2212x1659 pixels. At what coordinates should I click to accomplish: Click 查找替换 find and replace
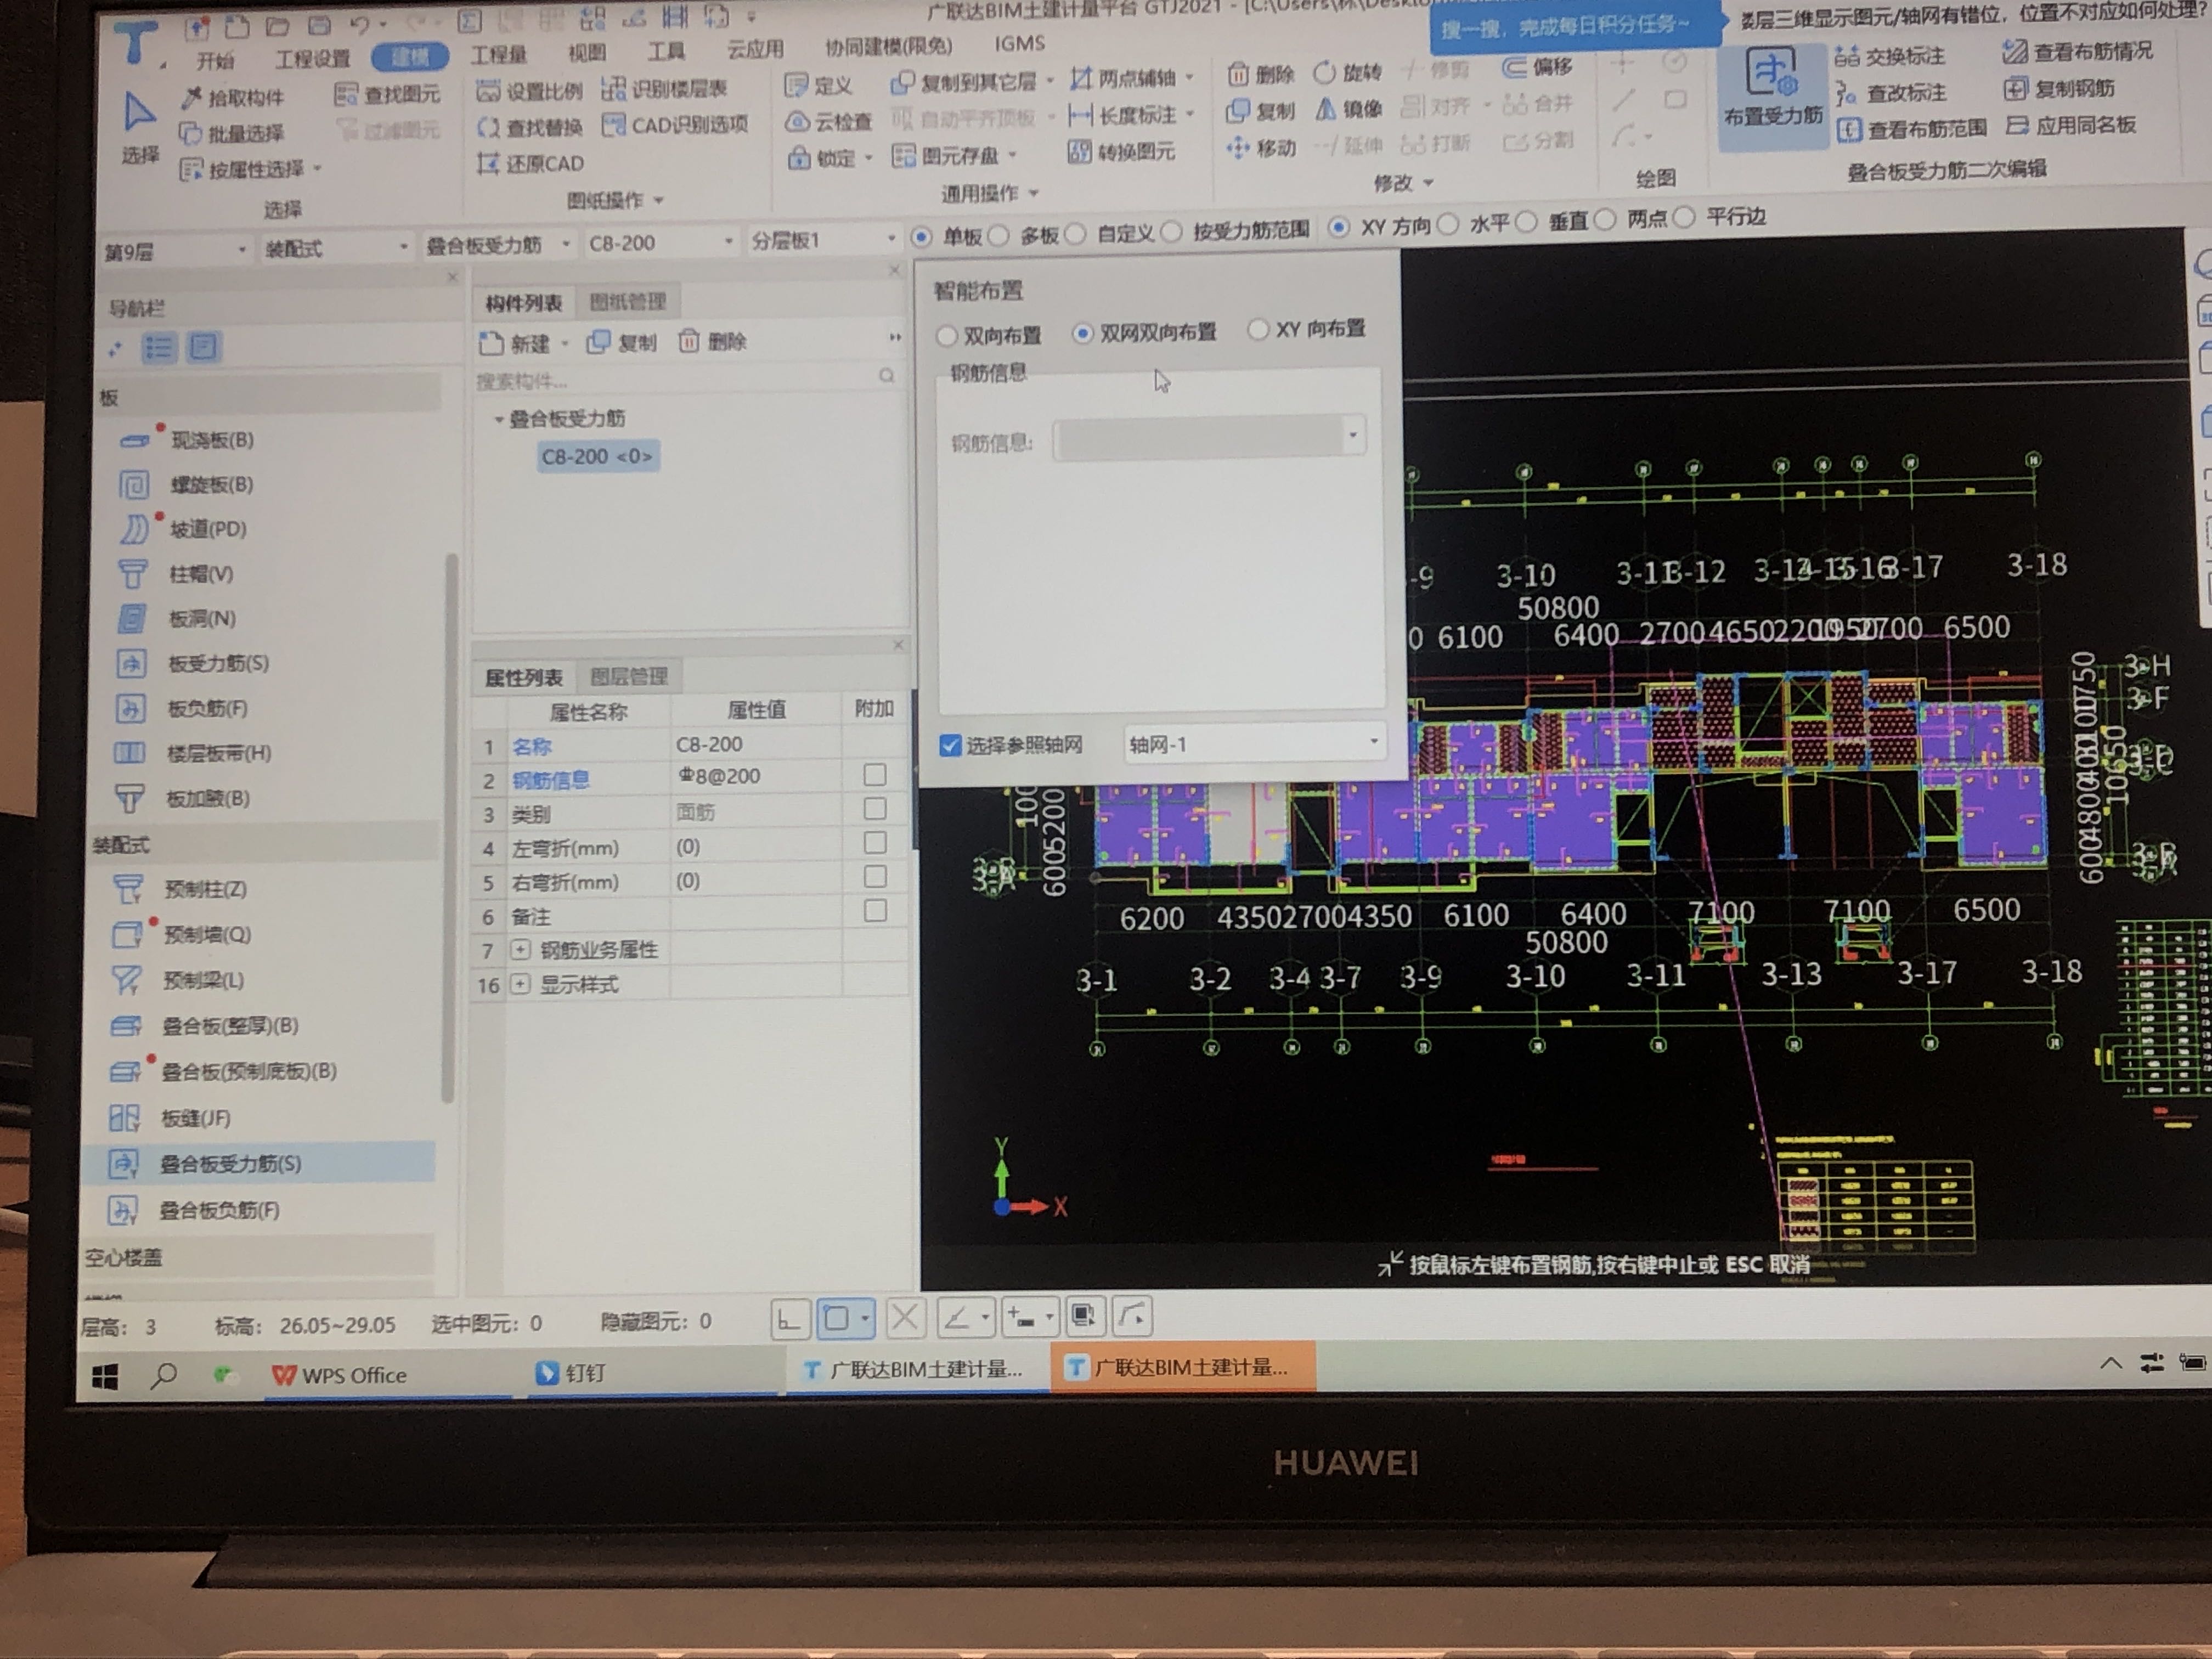[x=529, y=127]
